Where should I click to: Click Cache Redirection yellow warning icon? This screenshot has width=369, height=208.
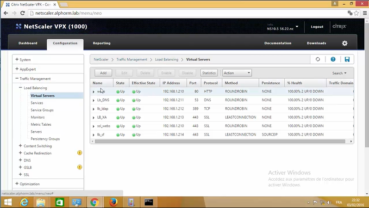(x=80, y=153)
